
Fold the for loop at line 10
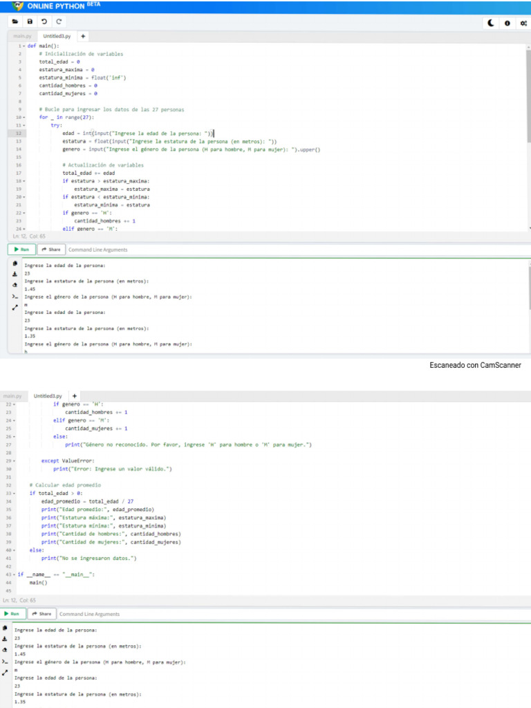[24, 118]
